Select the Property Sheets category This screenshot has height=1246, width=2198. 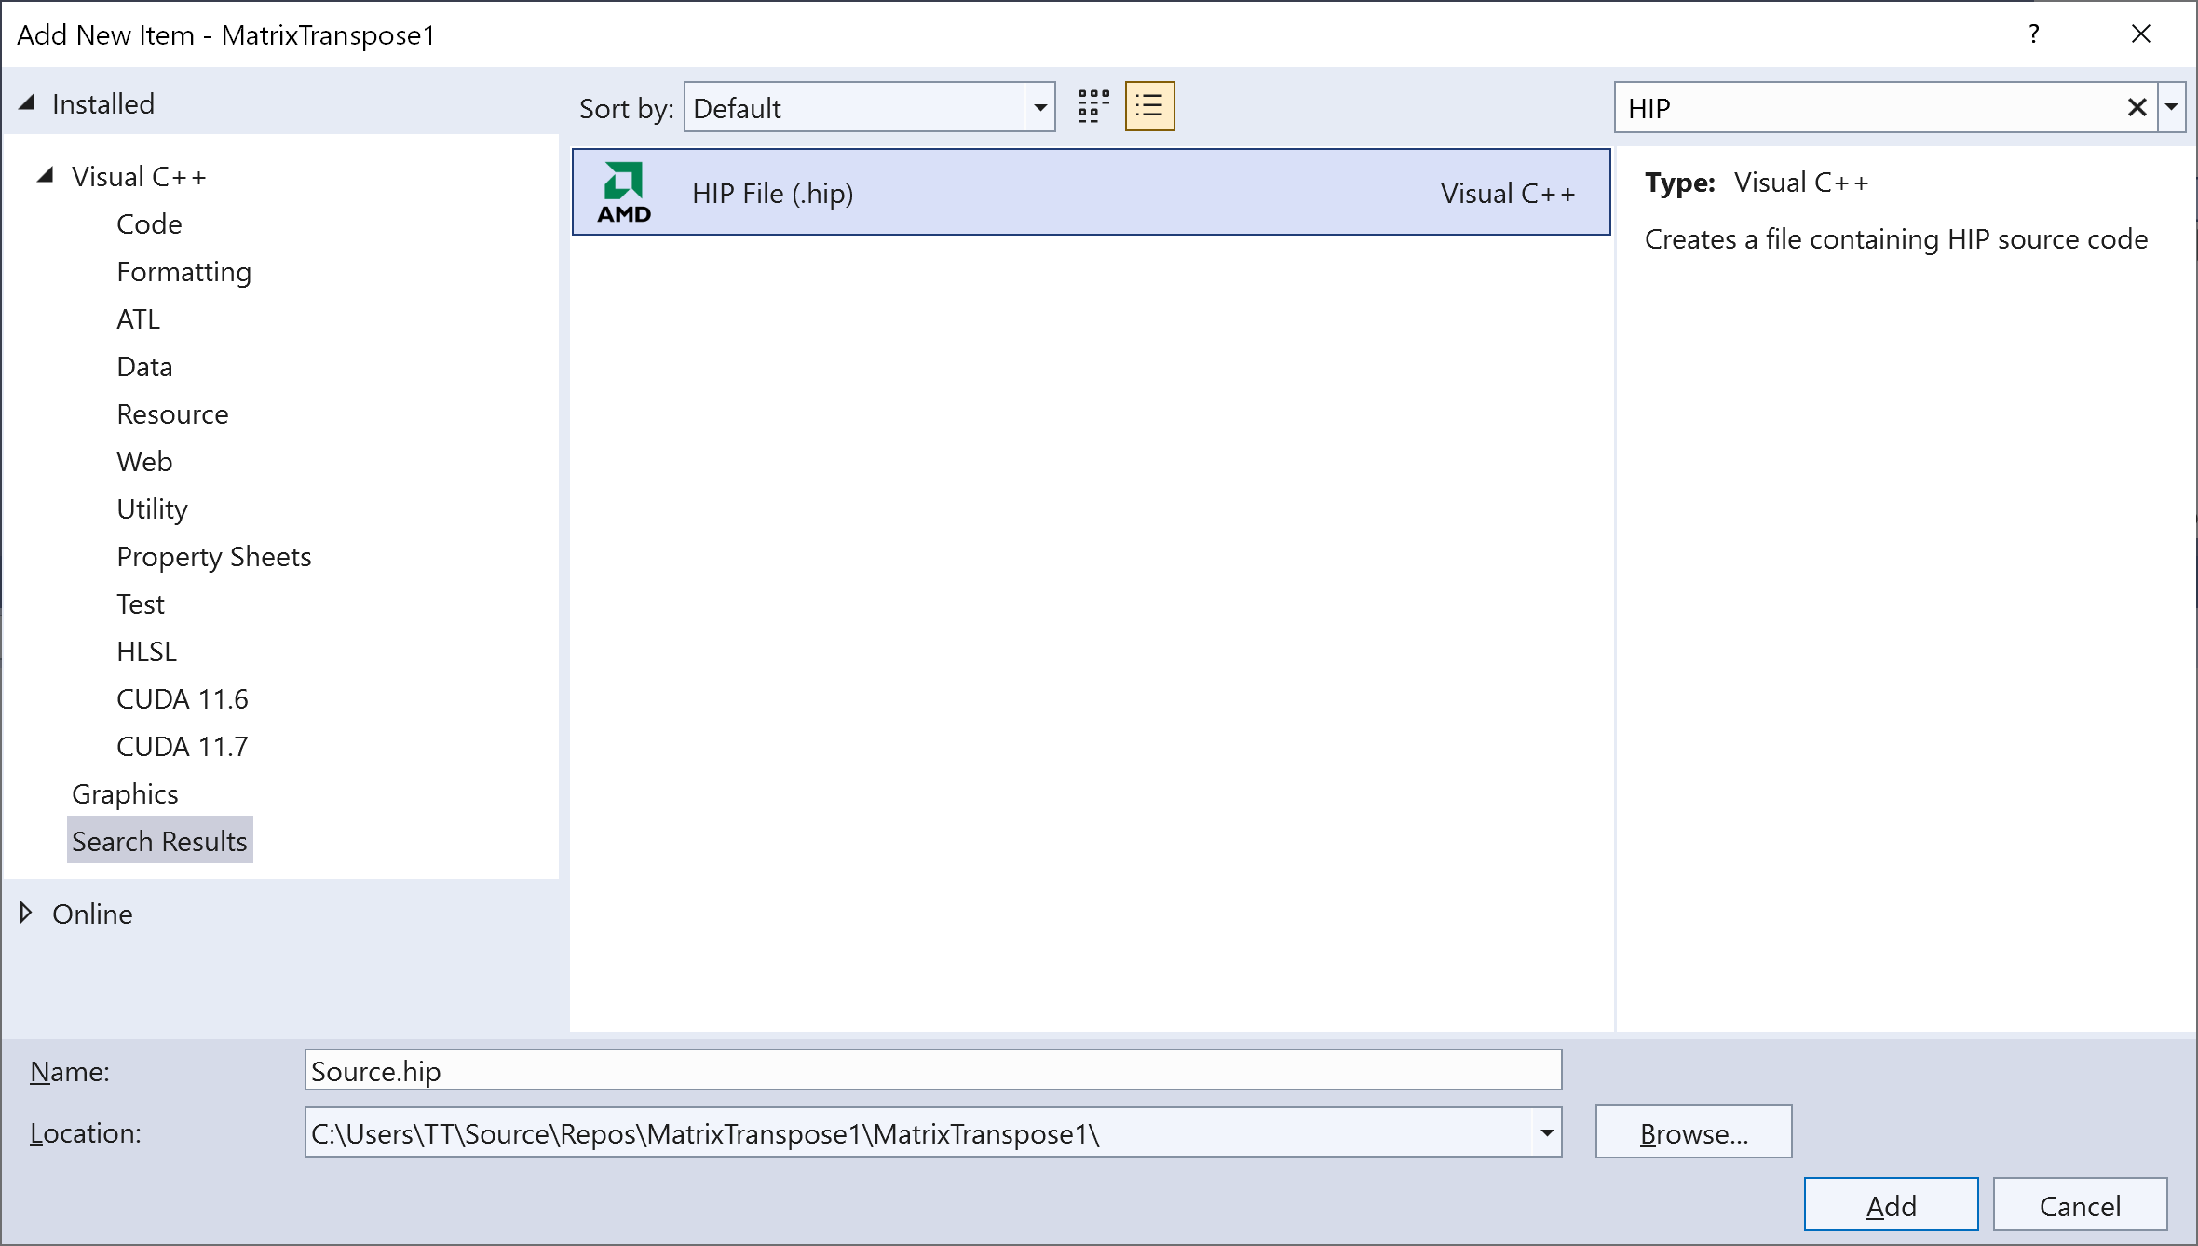pos(213,557)
